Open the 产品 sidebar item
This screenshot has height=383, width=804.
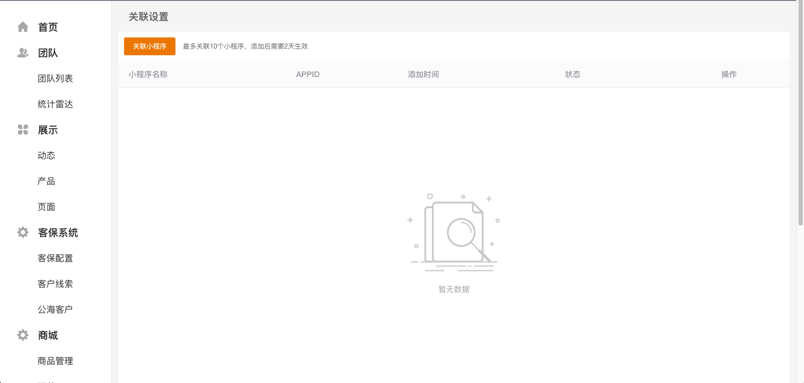tap(46, 181)
